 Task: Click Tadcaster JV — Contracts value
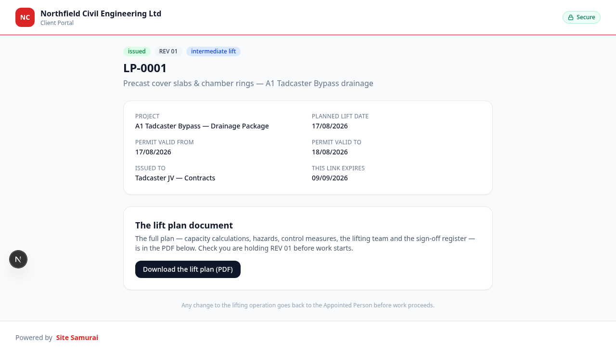[175, 178]
